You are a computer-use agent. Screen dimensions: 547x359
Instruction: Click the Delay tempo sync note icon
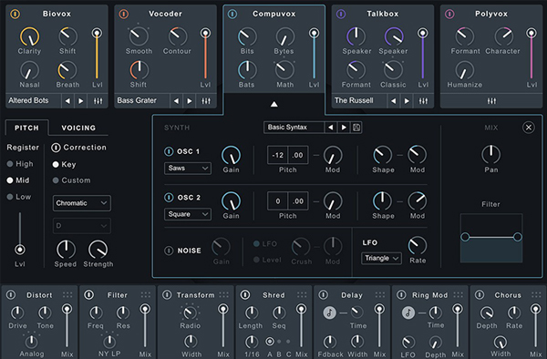pos(330,313)
